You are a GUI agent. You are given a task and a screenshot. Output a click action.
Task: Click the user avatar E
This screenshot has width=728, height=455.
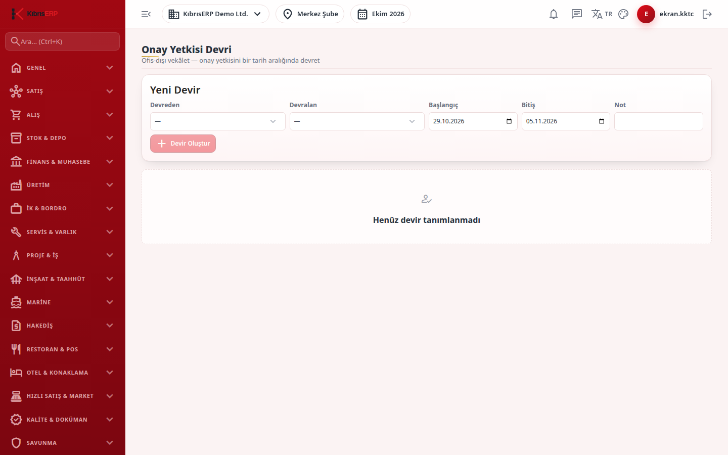point(646,14)
